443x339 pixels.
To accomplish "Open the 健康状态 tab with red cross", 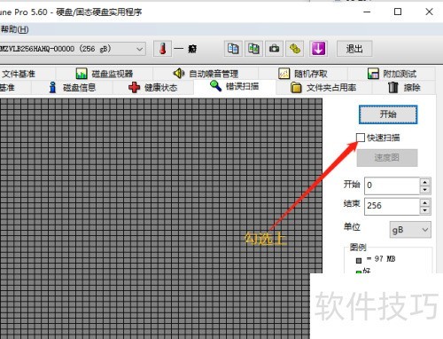I will tap(153, 88).
